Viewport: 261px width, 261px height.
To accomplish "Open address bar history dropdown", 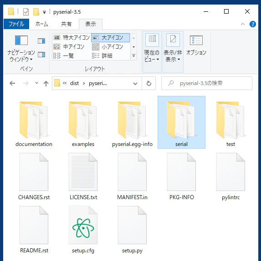I will coord(135,83).
